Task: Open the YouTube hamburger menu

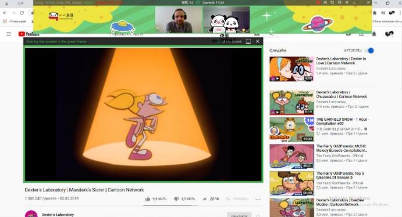Action: tap(9, 34)
